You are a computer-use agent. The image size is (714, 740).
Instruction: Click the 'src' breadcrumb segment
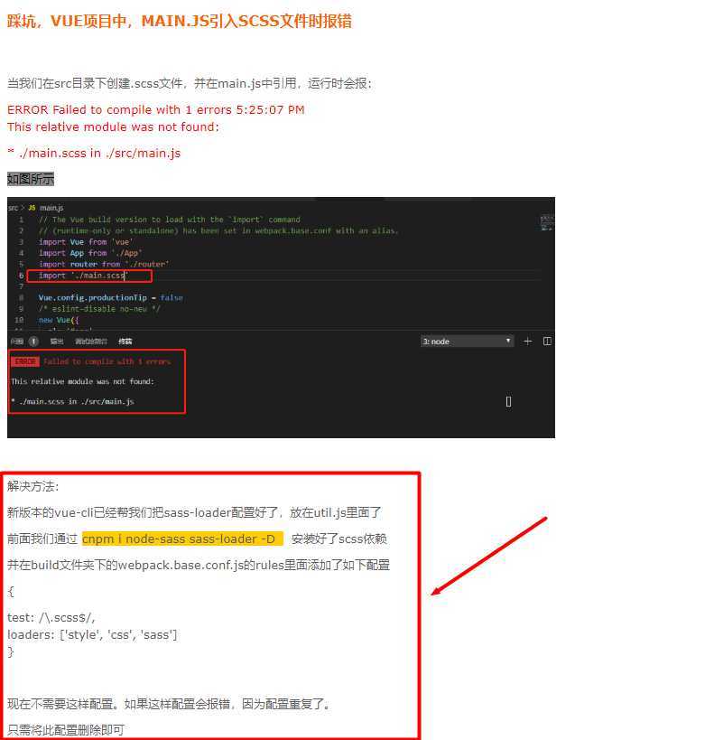point(13,208)
